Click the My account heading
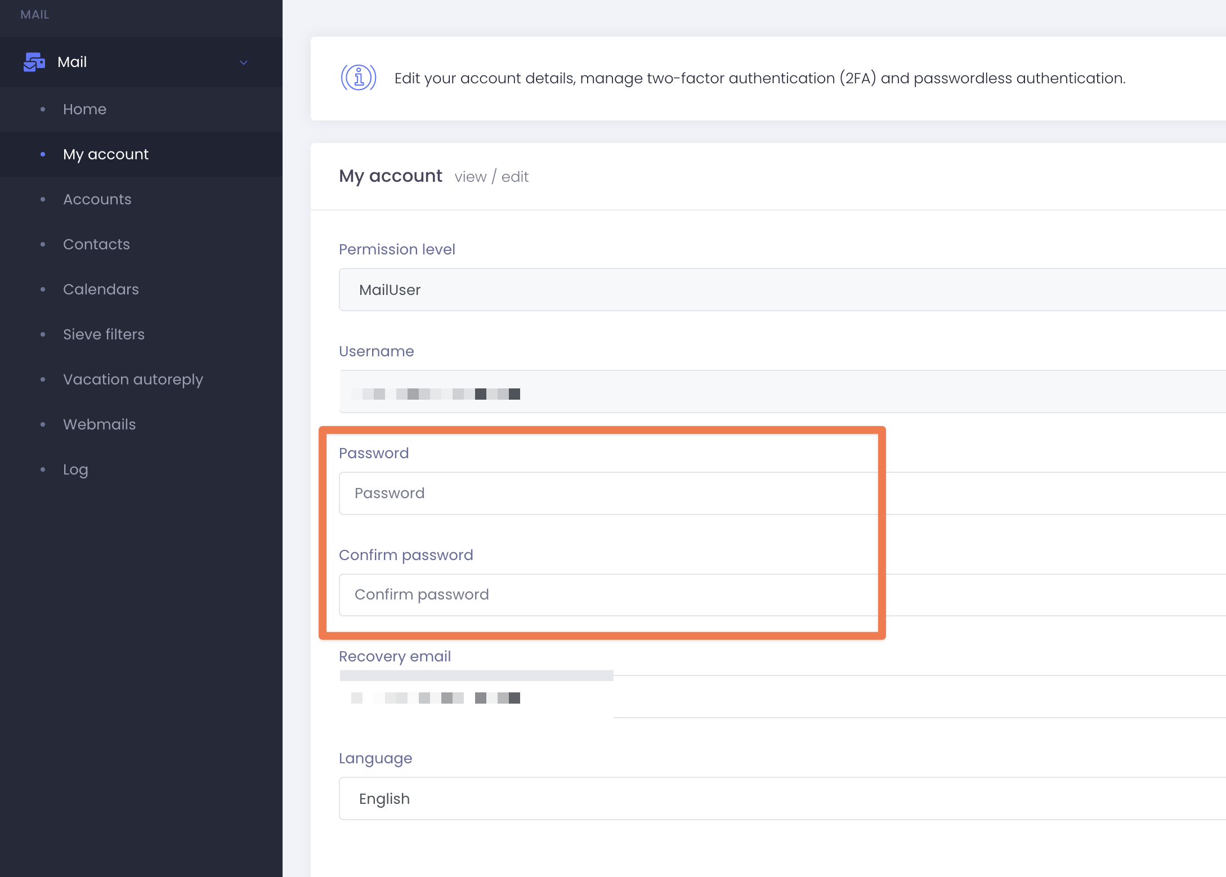 391,176
